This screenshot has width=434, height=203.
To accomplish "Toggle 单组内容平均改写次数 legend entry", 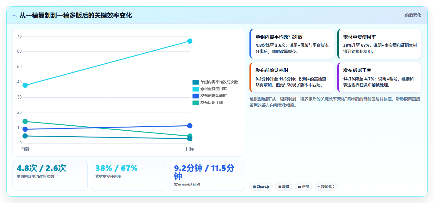I will (215, 82).
